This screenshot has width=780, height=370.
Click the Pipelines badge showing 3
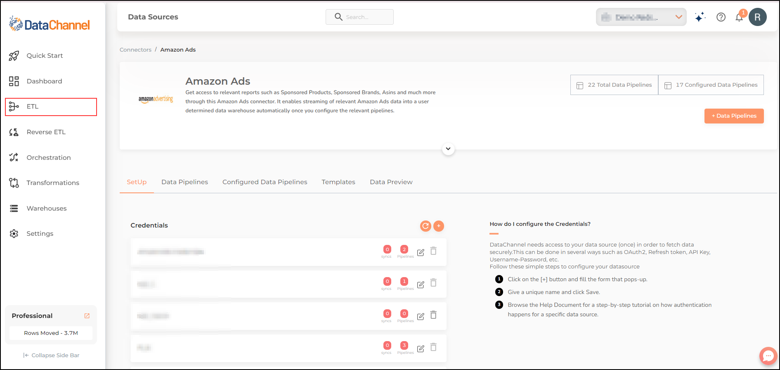[x=404, y=345]
